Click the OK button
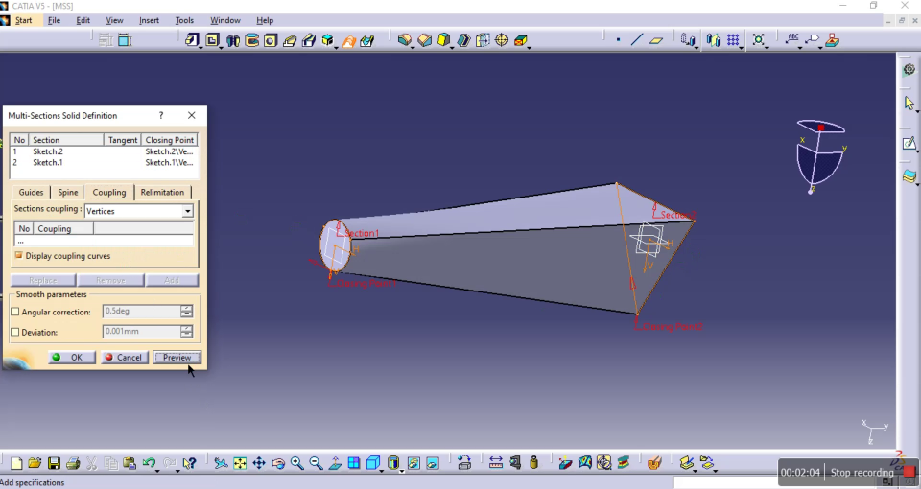This screenshot has width=921, height=489. [72, 357]
